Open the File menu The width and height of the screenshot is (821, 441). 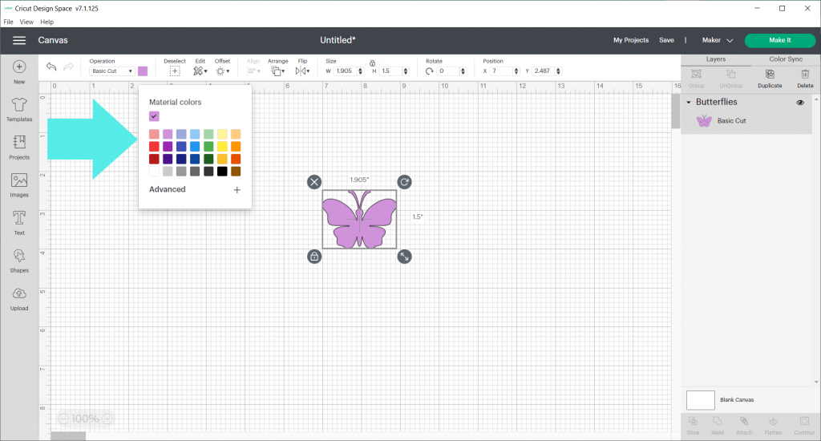coord(8,22)
